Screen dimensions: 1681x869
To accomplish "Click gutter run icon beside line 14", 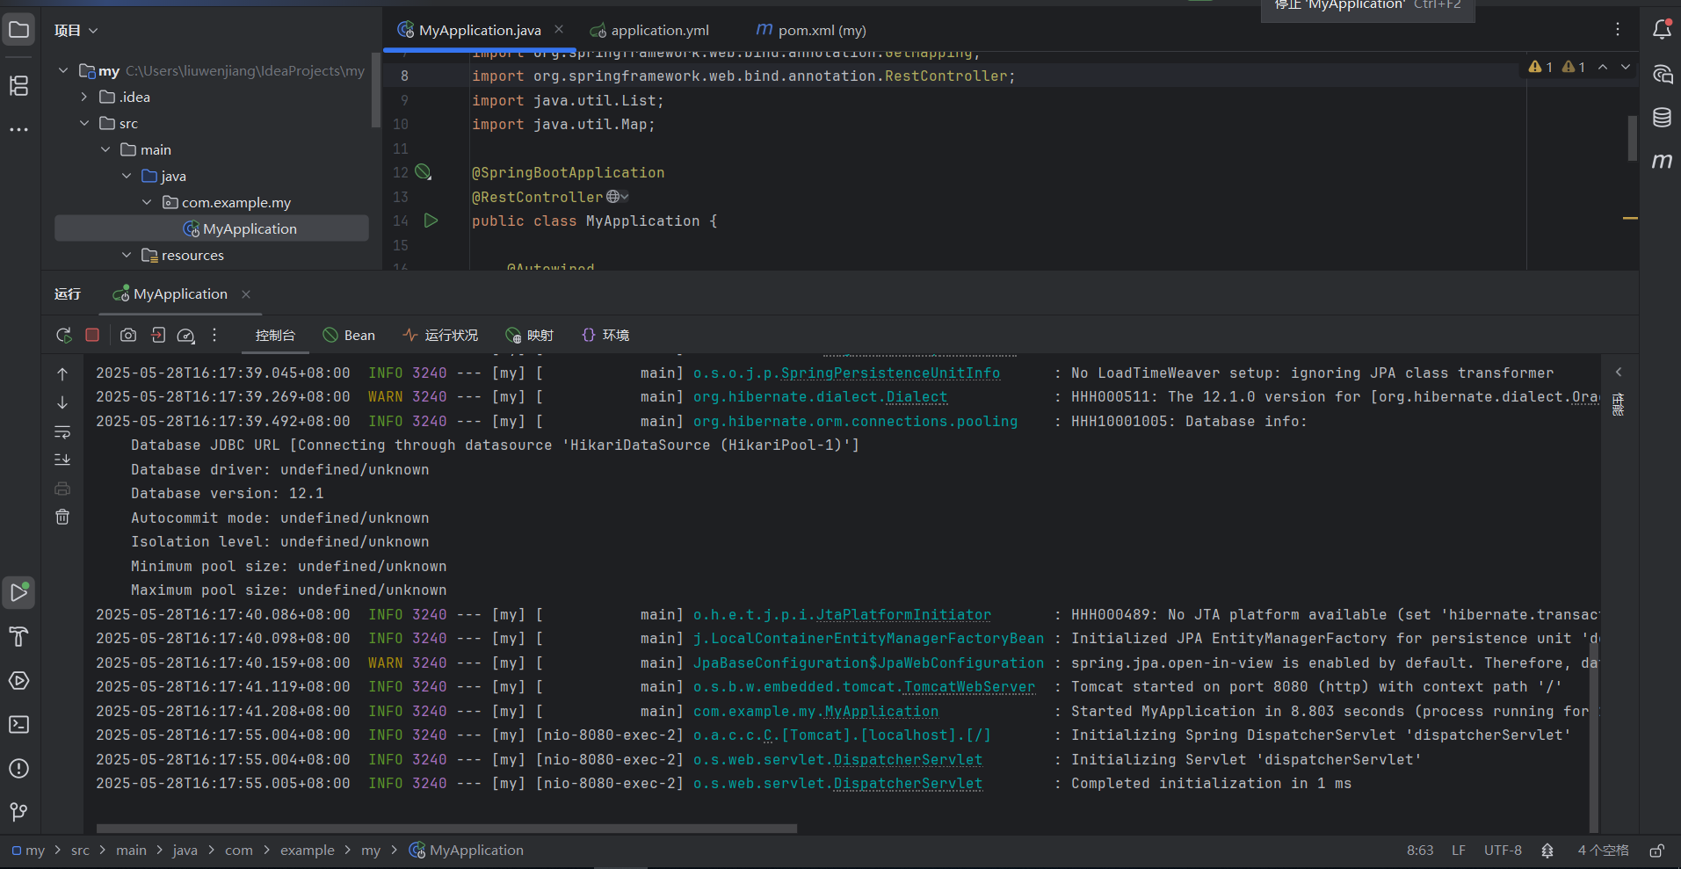I will coord(431,221).
